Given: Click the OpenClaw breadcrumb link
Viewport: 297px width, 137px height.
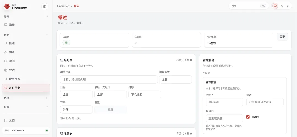Looking at the screenshot, I should coord(64,6).
